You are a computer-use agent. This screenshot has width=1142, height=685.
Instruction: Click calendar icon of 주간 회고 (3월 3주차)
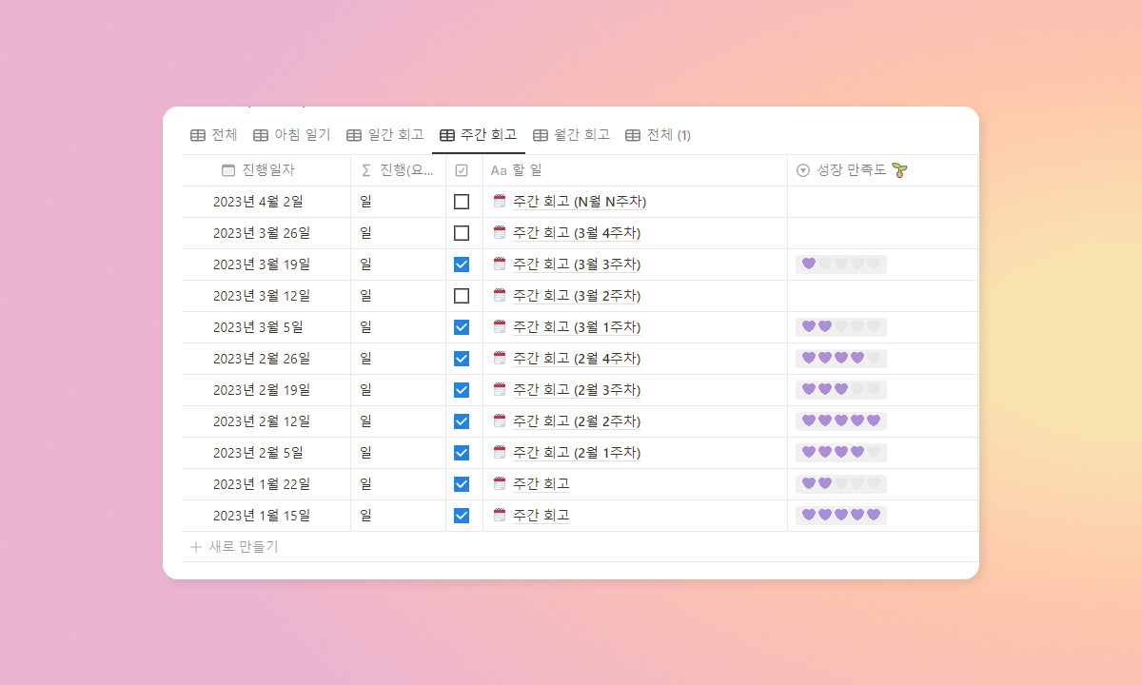(x=500, y=264)
